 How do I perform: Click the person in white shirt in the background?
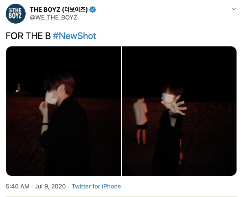(x=141, y=120)
